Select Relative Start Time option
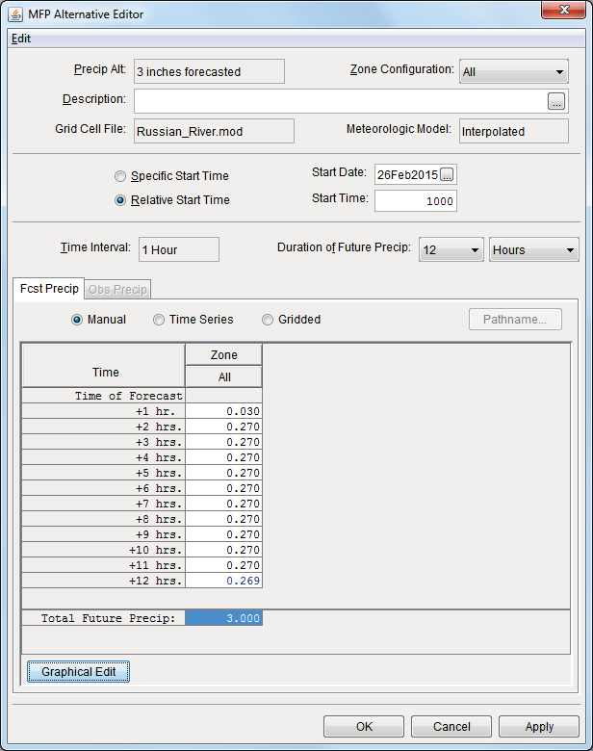This screenshot has height=751, width=593. coord(120,200)
